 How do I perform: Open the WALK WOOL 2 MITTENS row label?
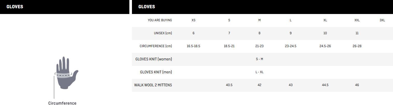coord(153,85)
